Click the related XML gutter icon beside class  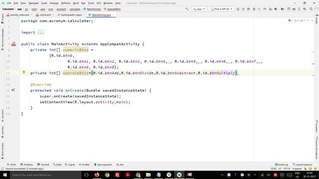click(x=13, y=44)
